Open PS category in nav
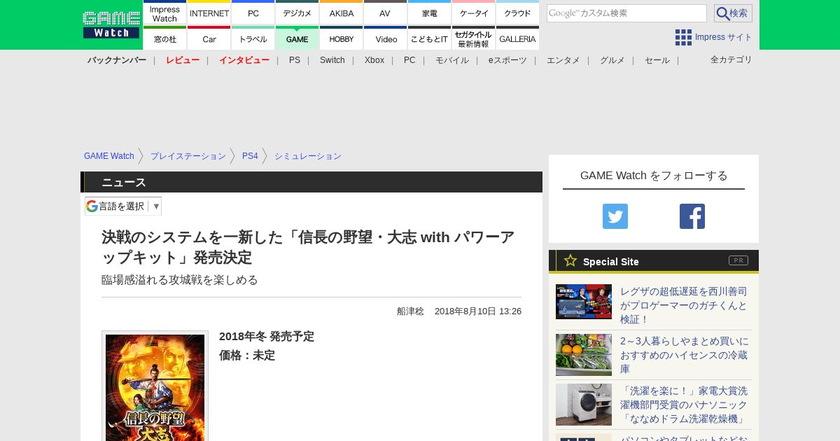 295,60
